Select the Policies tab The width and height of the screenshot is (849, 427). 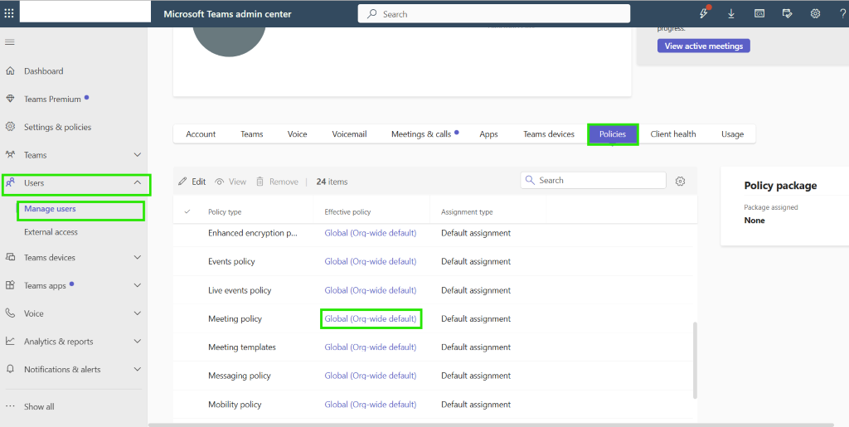coord(613,133)
